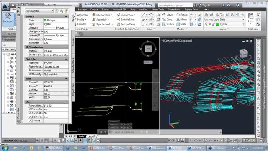Expand the Draw panel title
Viewport: 268px width, 151px height.
point(150,29)
